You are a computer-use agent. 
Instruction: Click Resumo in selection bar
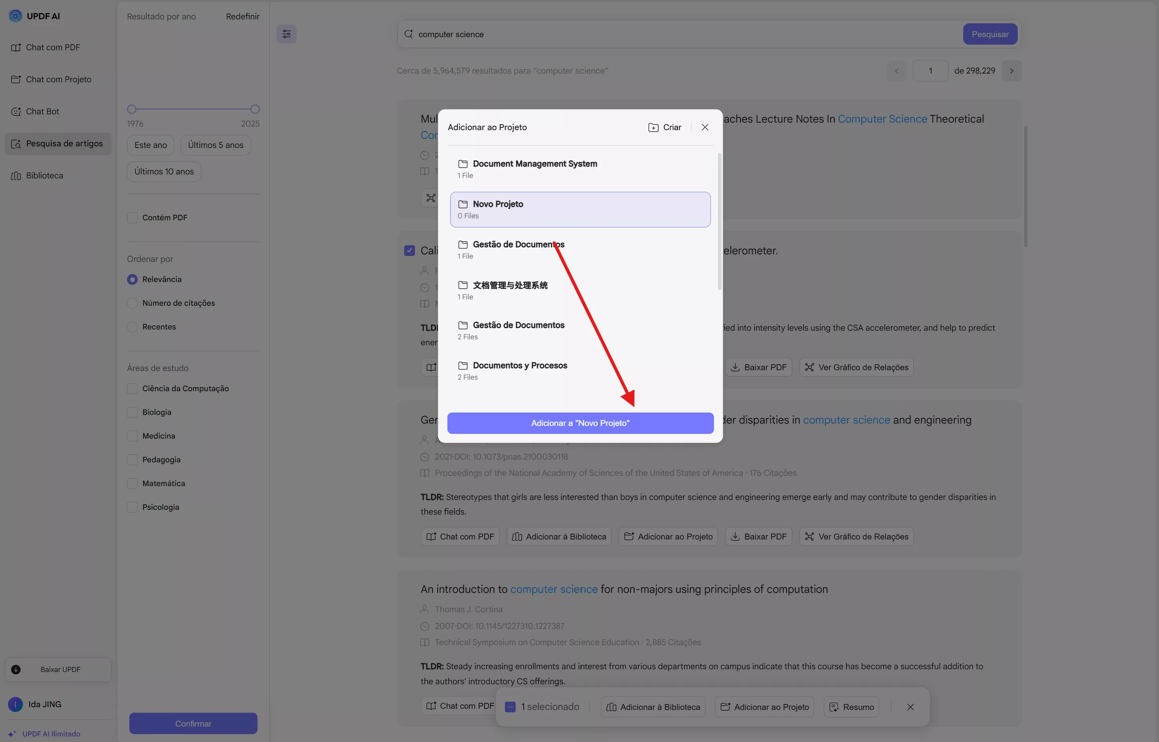point(851,707)
